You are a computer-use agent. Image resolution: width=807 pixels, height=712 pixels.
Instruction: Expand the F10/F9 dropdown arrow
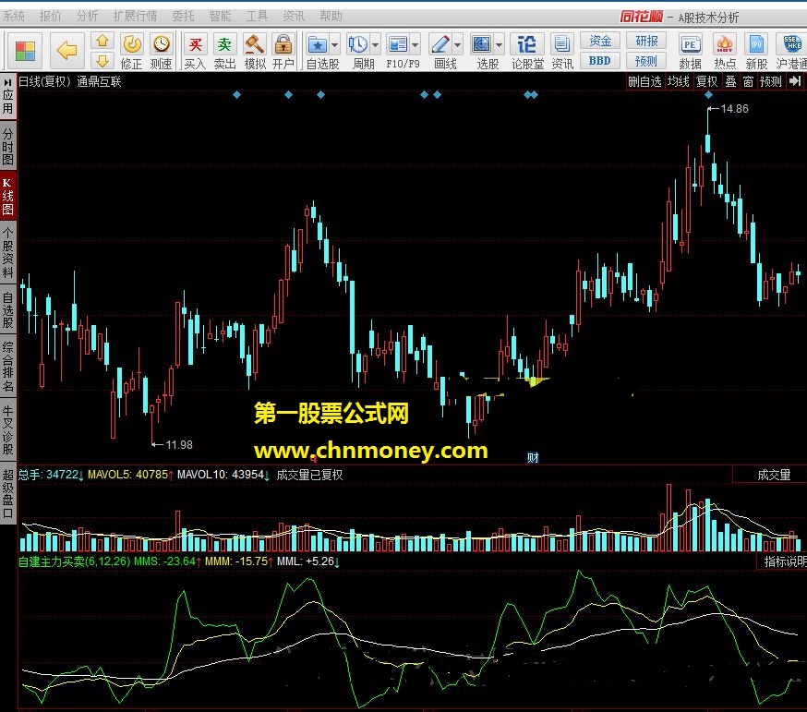coord(416,45)
